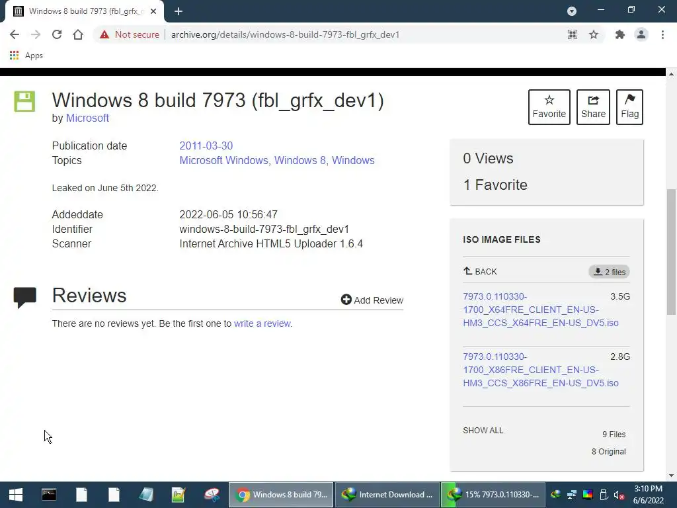Click the Not secure warning icon

pyautogui.click(x=104, y=34)
